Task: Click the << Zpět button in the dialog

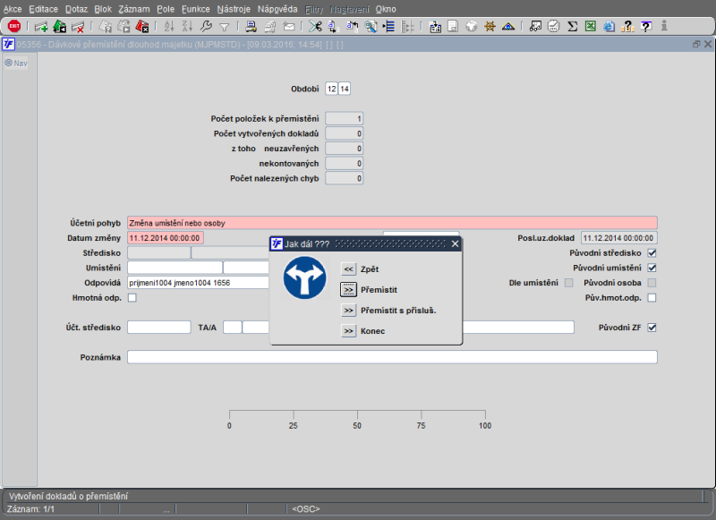Action: coord(348,269)
